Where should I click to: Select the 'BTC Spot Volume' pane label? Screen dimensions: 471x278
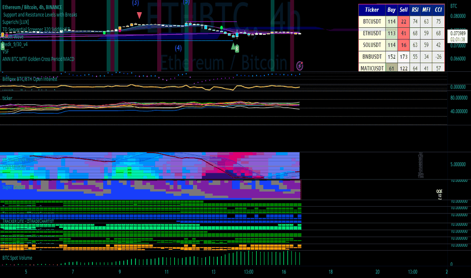(17, 258)
